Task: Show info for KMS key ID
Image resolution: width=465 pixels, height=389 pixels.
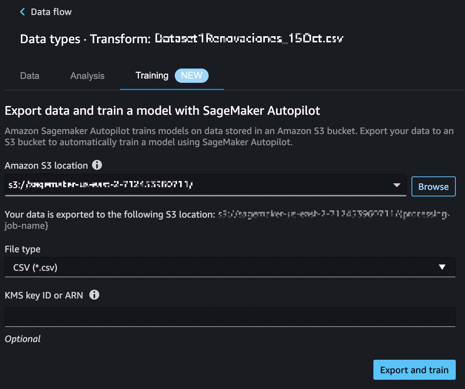Action: coord(94,295)
